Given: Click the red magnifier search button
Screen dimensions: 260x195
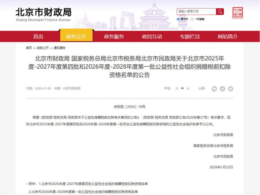Looking at the screenshot, I should click(220, 11).
